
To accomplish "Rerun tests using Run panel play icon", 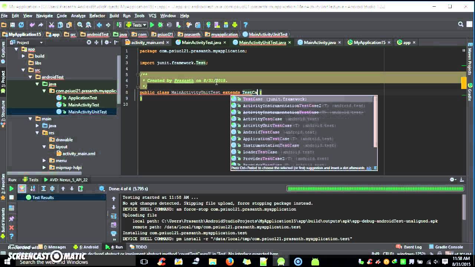I will (x=12, y=189).
